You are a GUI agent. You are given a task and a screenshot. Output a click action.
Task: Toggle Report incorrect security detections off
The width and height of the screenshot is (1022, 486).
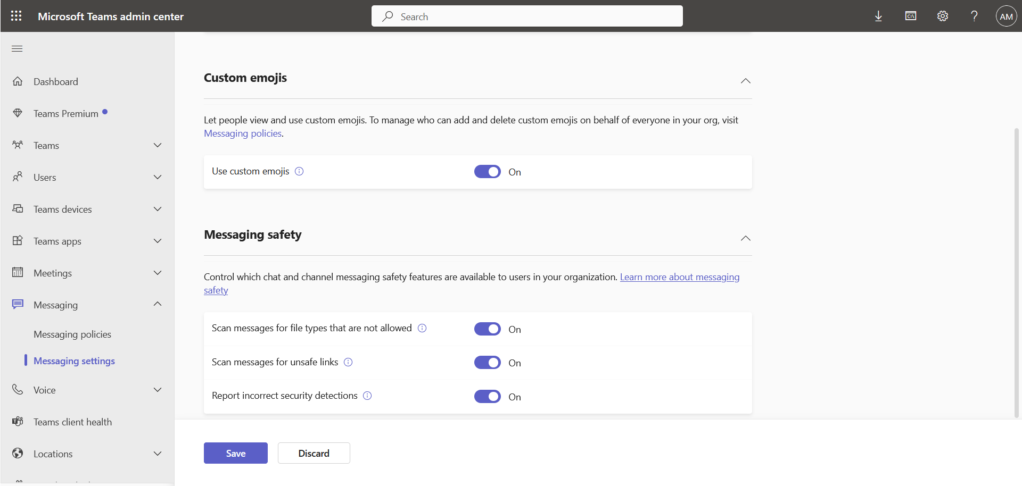tap(487, 397)
